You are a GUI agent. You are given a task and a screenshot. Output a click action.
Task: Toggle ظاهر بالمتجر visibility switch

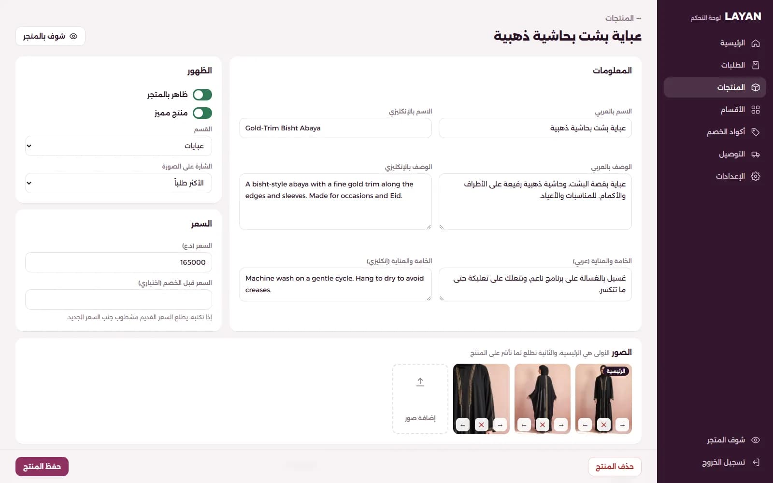[x=202, y=95]
